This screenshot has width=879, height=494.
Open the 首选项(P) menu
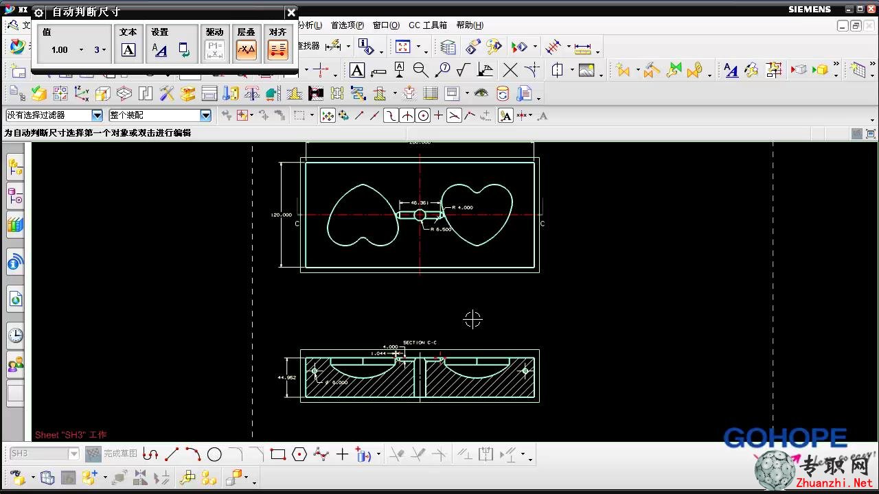pyautogui.click(x=347, y=25)
